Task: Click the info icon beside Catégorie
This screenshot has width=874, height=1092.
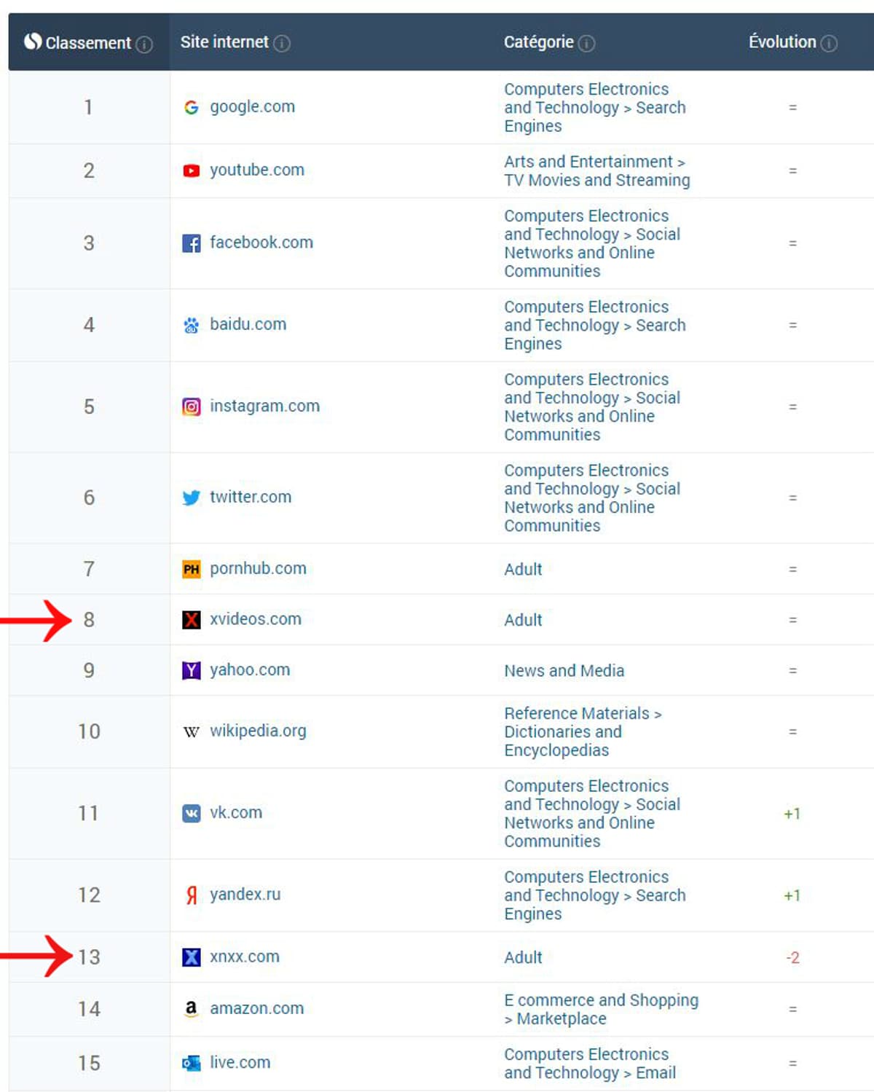Action: click(586, 44)
